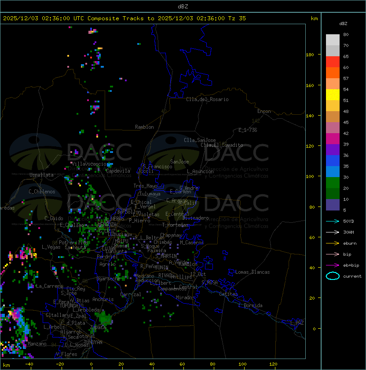This screenshot has height=370, width=366.
Task: Click the 'dBZ' heading above the color scale
Action: click(343, 24)
